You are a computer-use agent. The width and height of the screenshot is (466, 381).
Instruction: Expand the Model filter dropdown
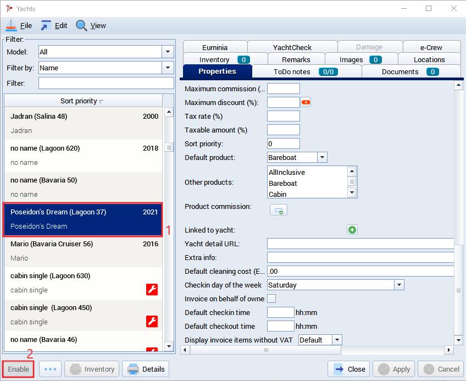168,52
